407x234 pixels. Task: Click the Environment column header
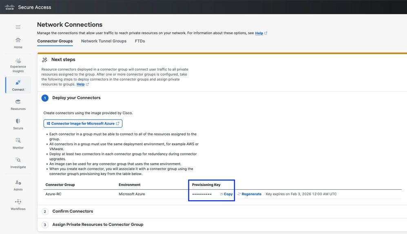coord(130,185)
